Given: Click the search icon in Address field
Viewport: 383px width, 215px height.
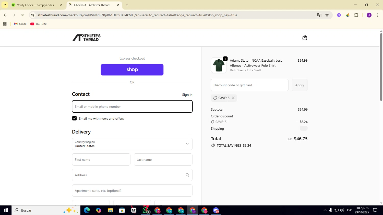Looking at the screenshot, I should (x=187, y=175).
